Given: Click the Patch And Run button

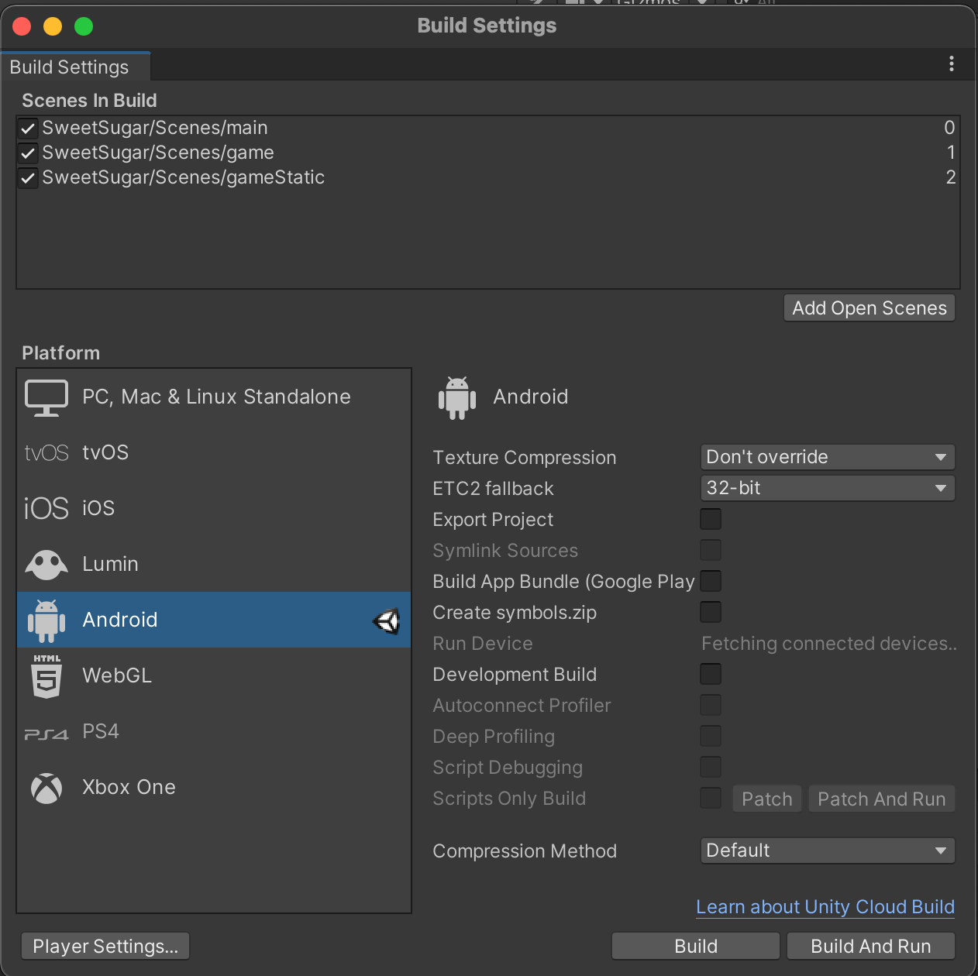Looking at the screenshot, I should pos(882,799).
